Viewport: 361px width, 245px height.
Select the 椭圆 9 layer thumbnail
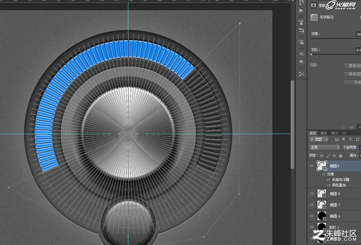(x=322, y=166)
